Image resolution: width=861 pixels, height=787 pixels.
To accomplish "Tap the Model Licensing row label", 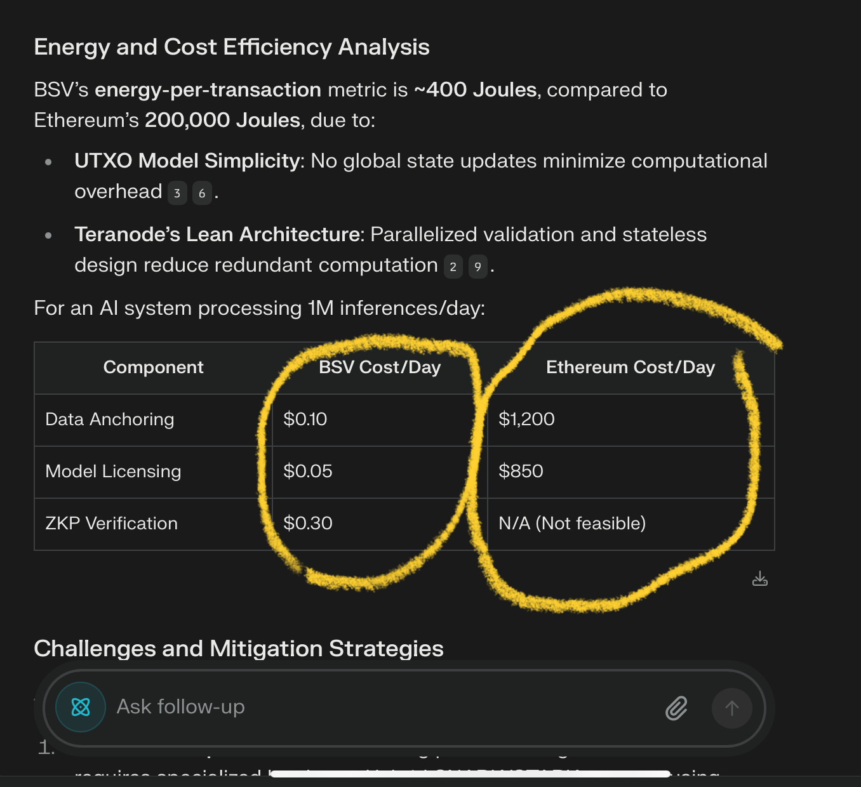I will coord(113,472).
